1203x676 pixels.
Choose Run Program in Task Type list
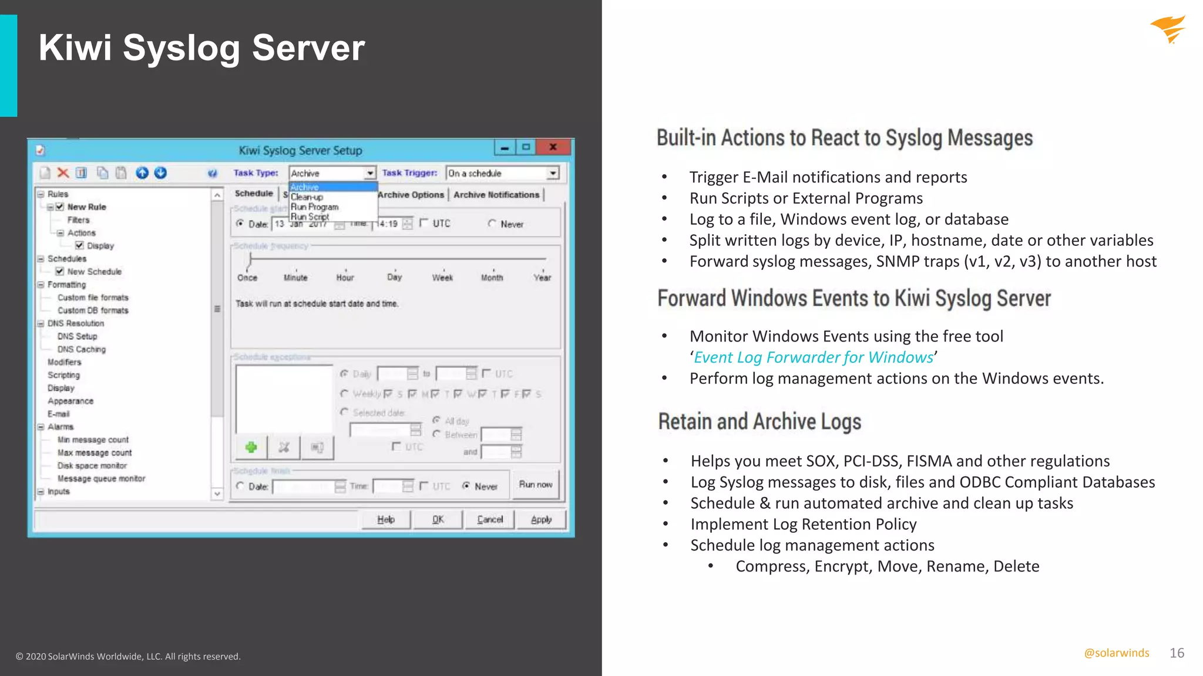[333, 207]
